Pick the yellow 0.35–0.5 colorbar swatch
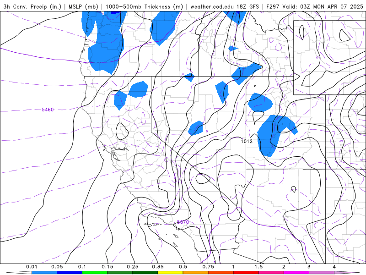The height and width of the screenshot is (275, 366). (x=170, y=273)
